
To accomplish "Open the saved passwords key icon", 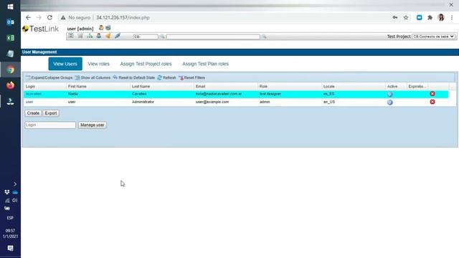I will click(395, 17).
